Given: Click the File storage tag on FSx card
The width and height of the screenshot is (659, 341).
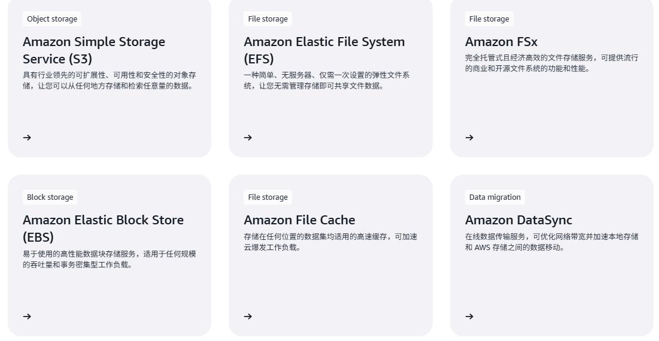Looking at the screenshot, I should 489,19.
